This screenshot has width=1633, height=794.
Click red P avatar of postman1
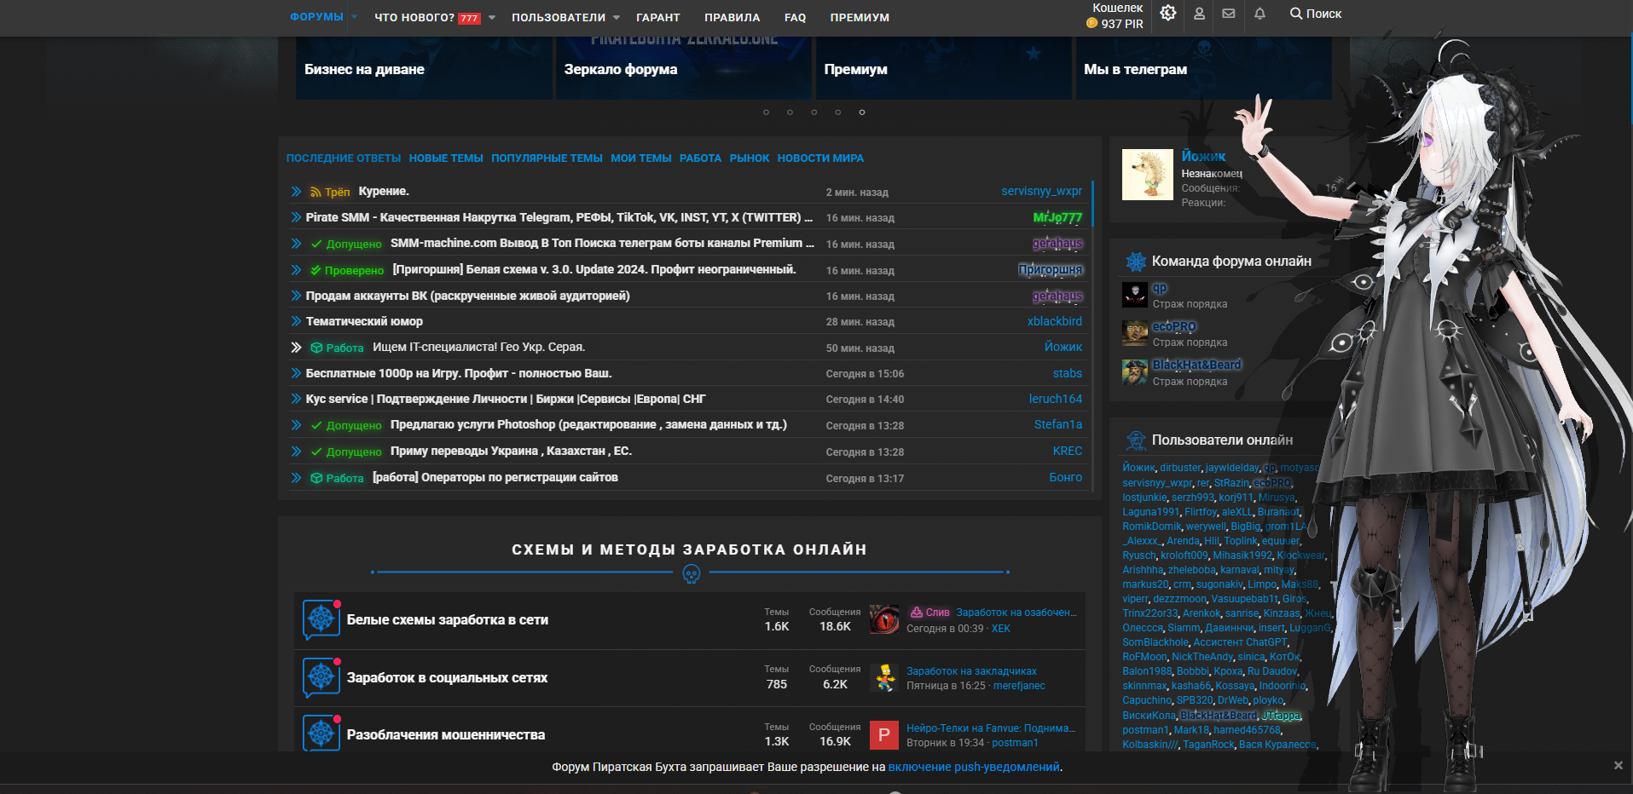tap(884, 734)
